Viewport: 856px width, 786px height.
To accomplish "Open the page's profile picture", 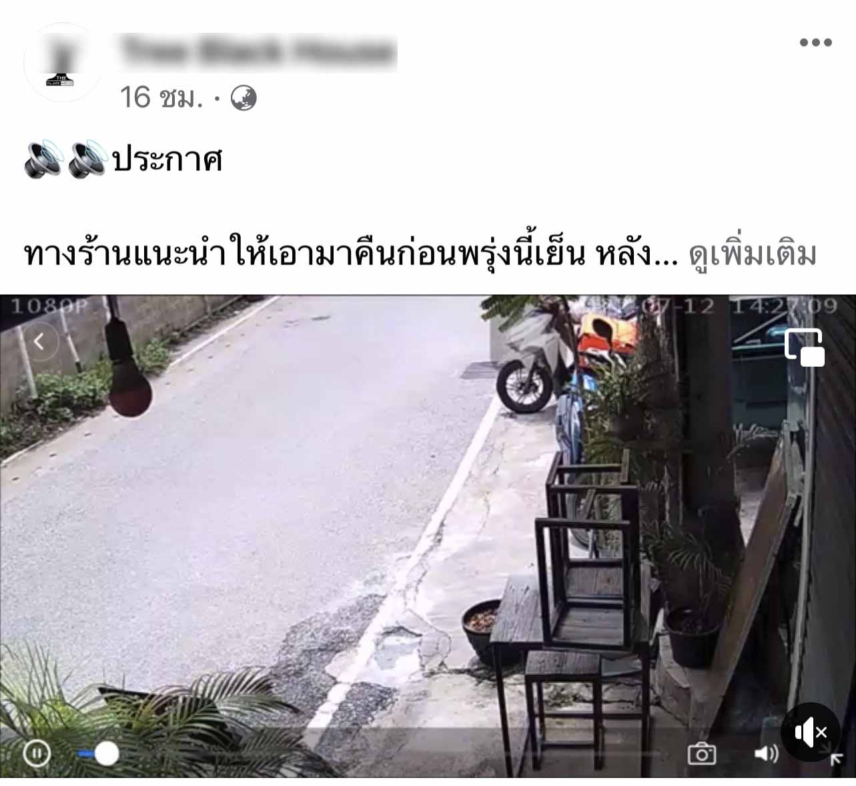I will pyautogui.click(x=63, y=62).
